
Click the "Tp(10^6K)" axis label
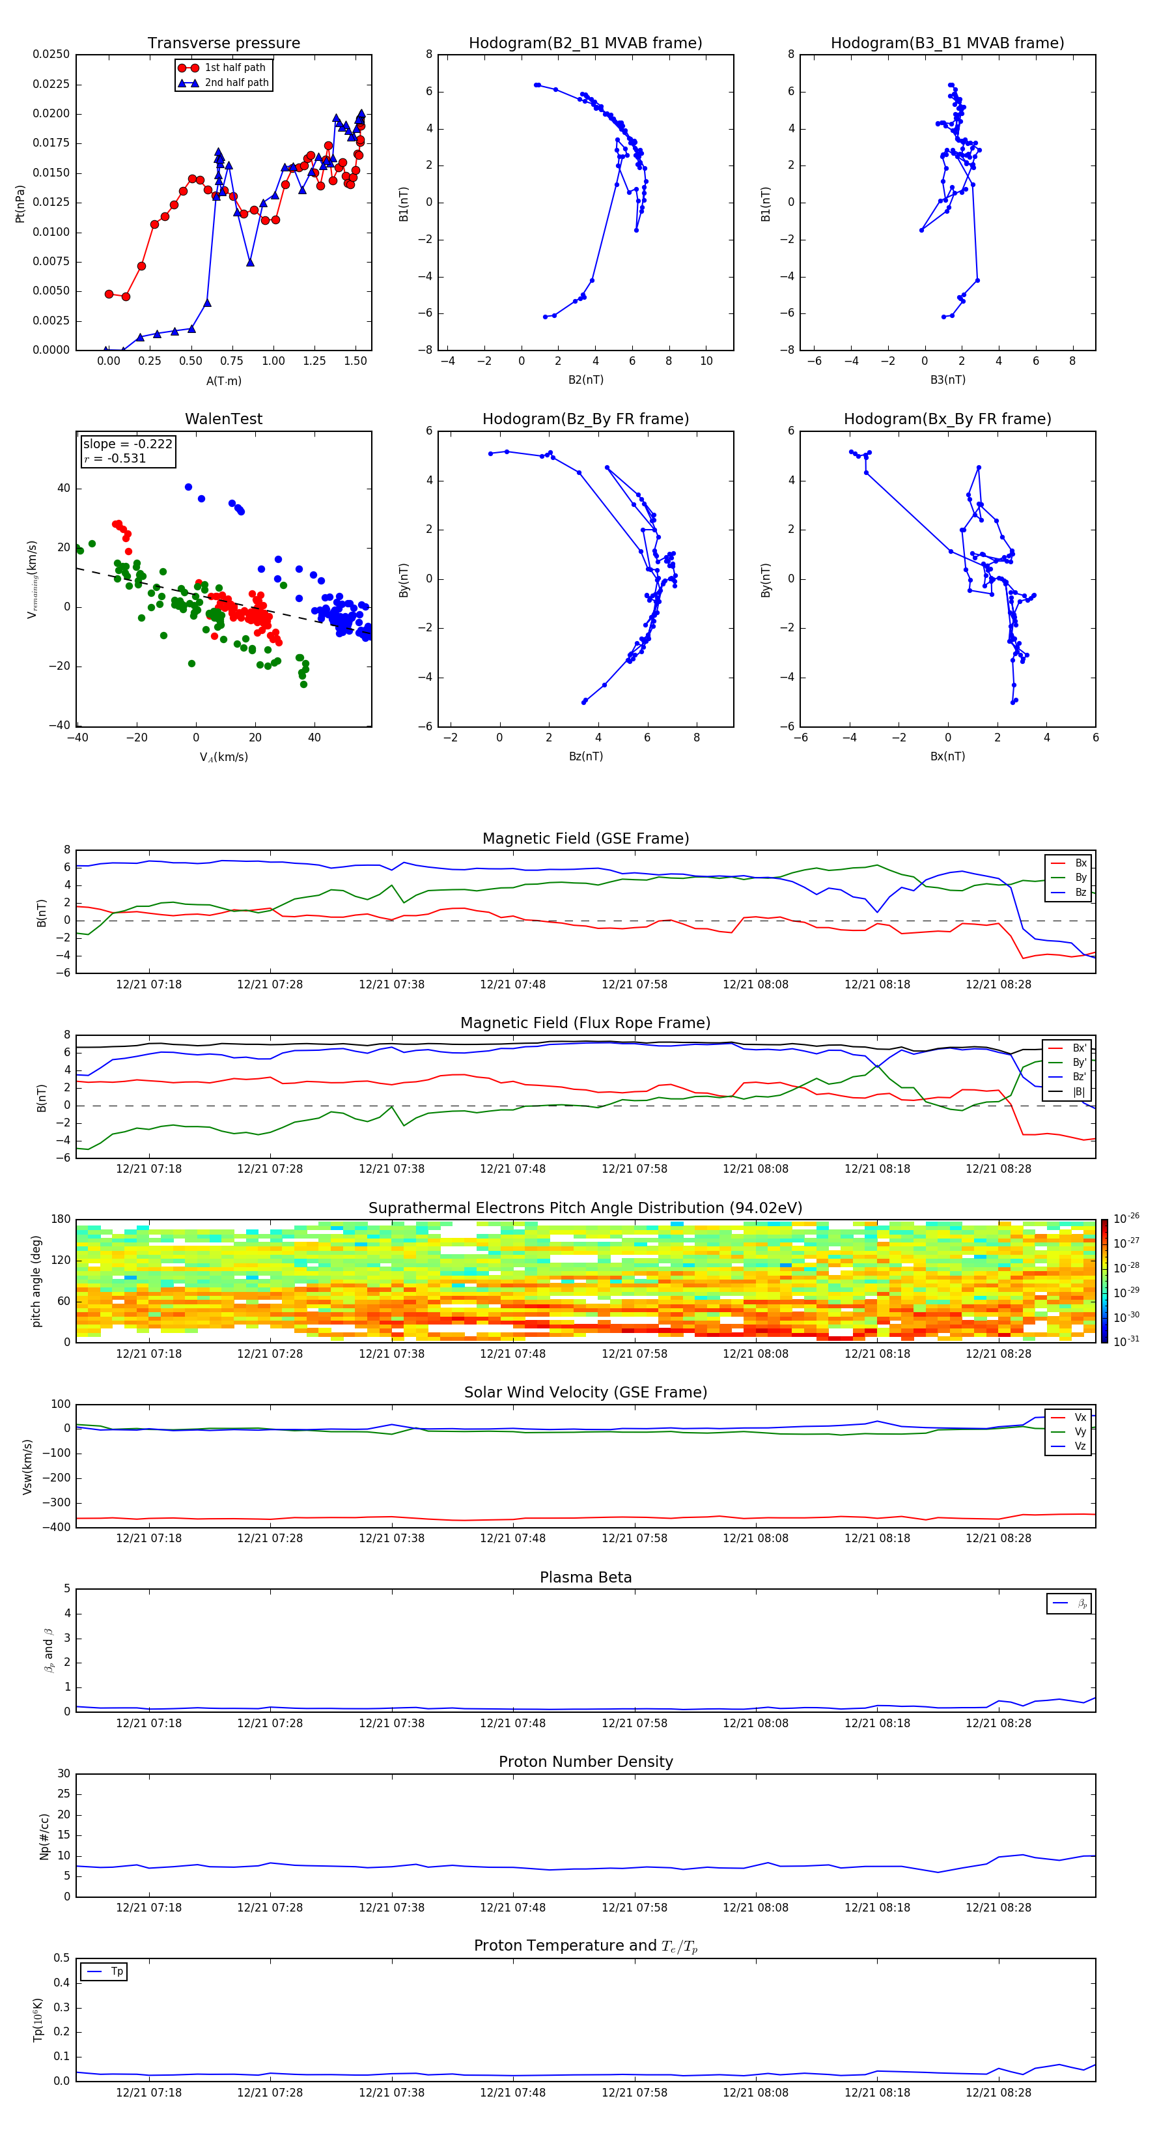38,2020
